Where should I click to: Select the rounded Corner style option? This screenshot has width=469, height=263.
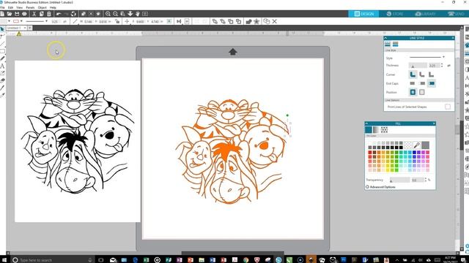(x=422, y=75)
